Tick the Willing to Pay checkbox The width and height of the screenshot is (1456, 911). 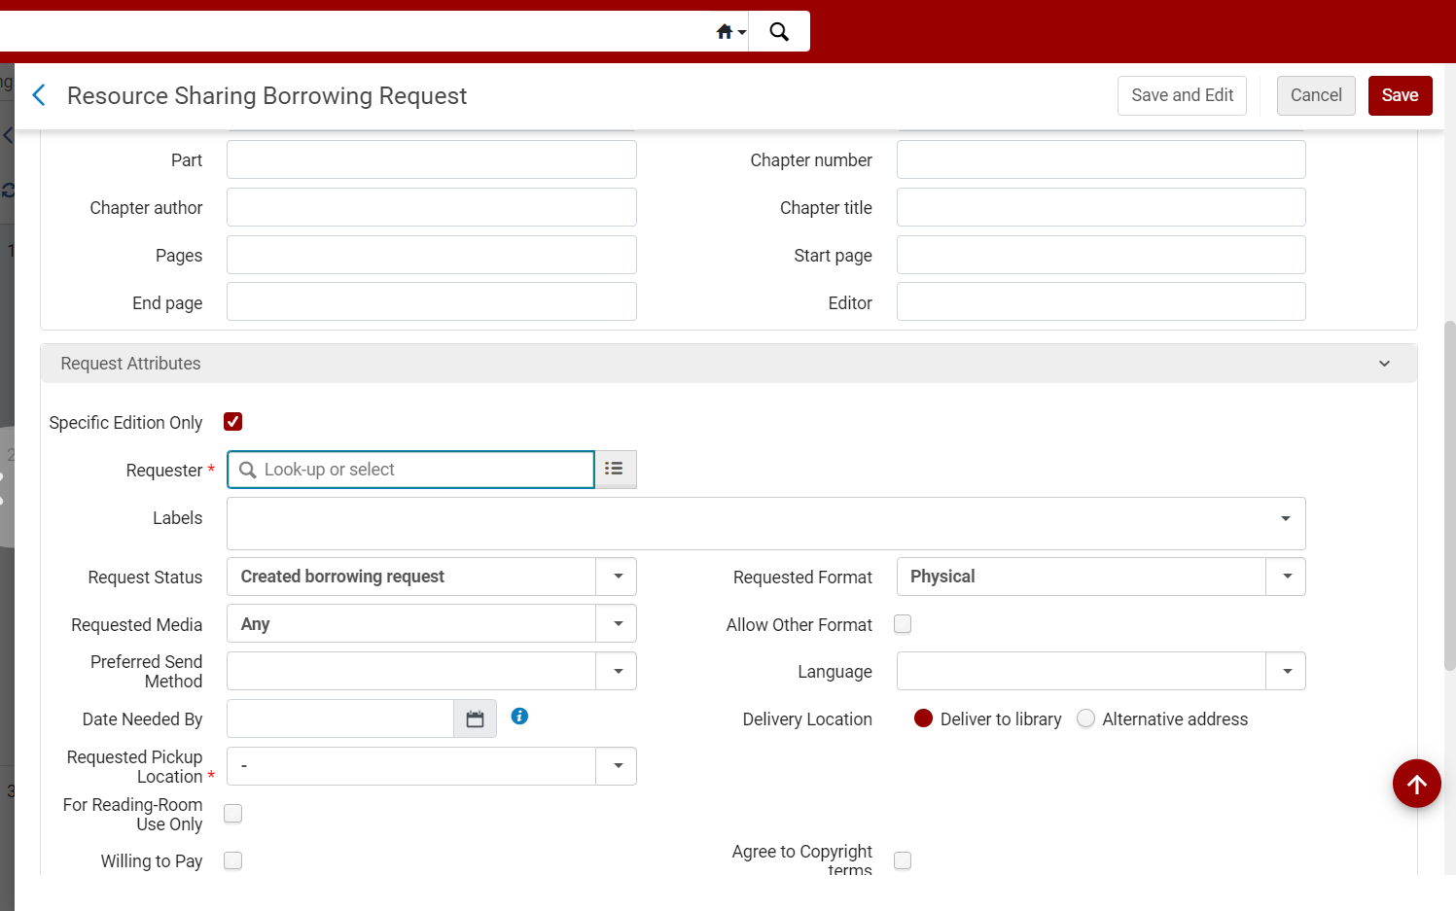(x=232, y=860)
